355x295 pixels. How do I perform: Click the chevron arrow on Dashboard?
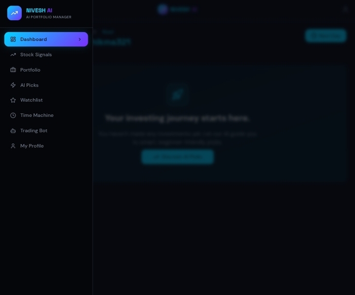[x=80, y=39]
